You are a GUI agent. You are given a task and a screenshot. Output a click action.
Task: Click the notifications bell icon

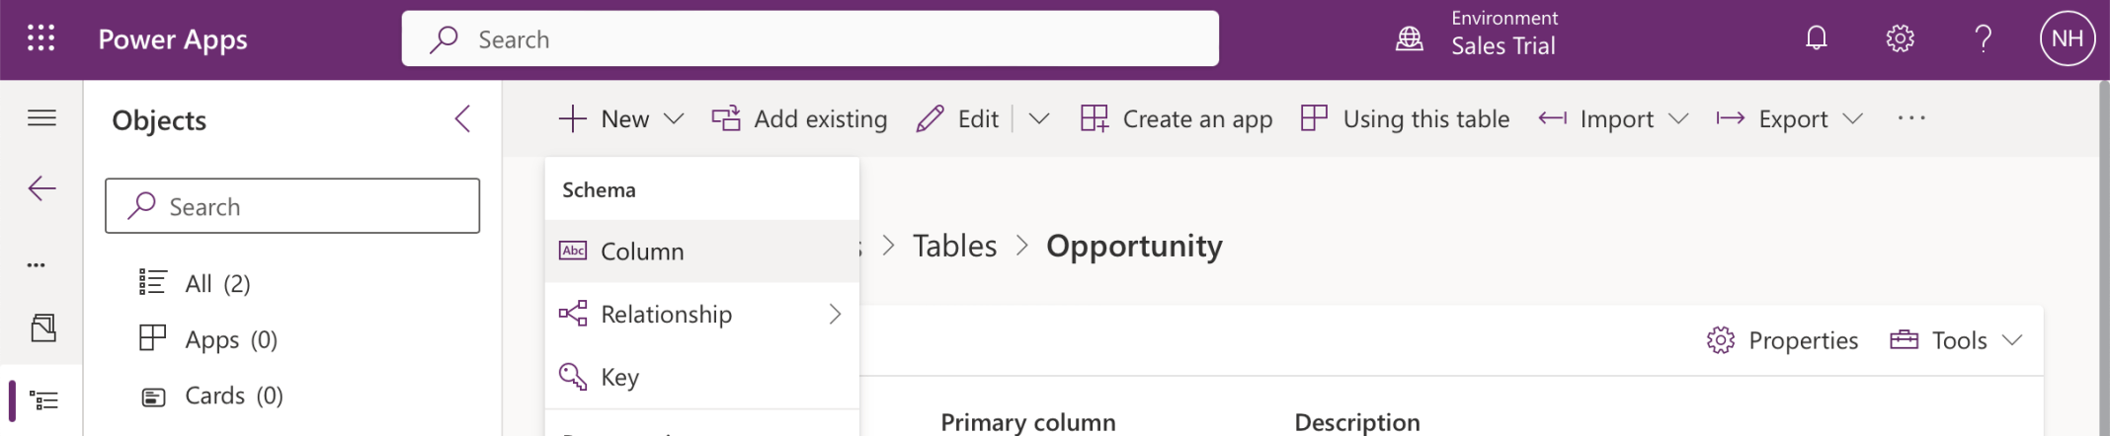point(1816,38)
